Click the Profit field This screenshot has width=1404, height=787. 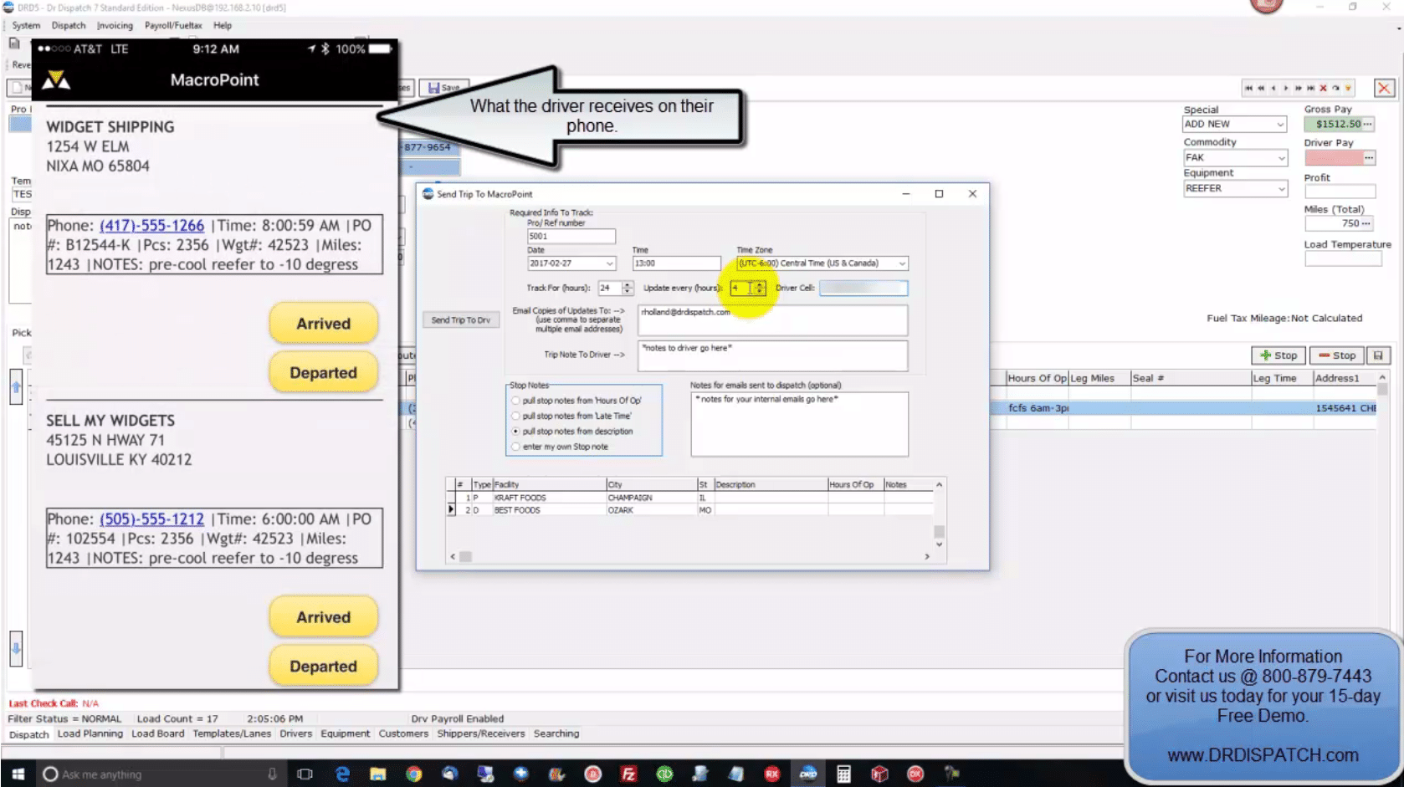pos(1340,192)
